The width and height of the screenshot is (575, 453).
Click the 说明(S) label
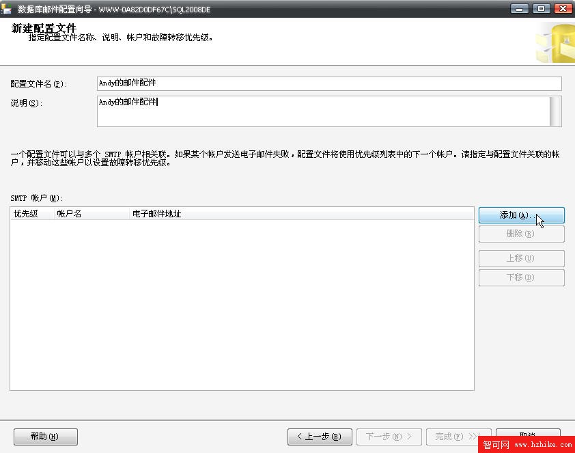click(x=27, y=103)
